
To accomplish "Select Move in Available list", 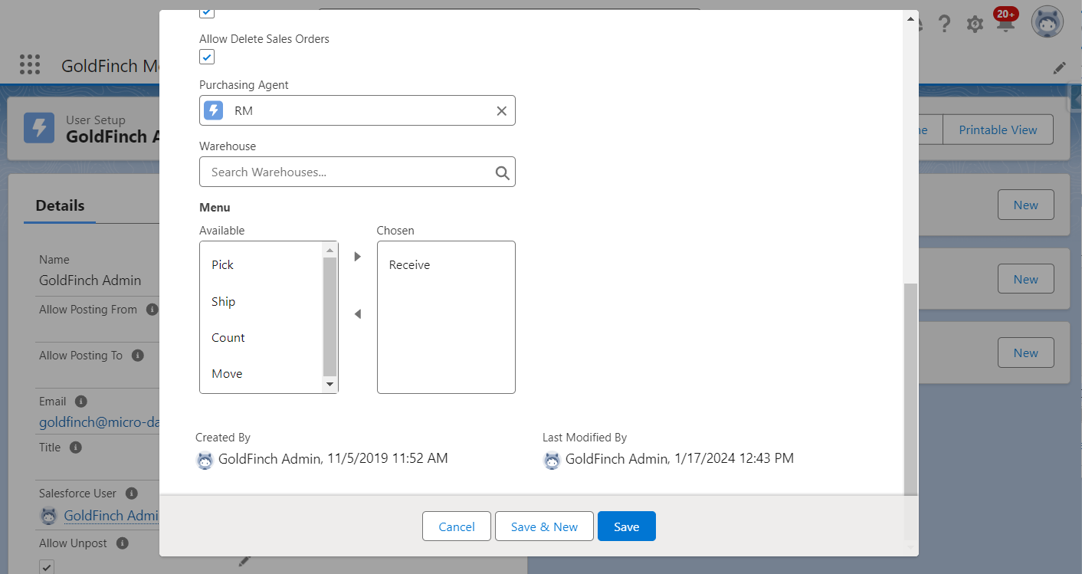I will click(x=261, y=373).
